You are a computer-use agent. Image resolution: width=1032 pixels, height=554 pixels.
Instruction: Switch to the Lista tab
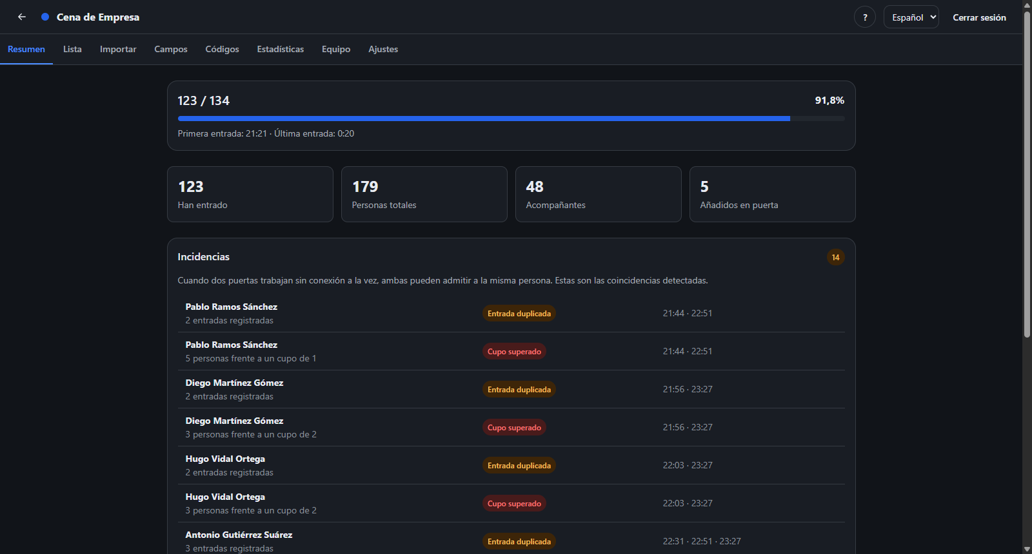72,49
